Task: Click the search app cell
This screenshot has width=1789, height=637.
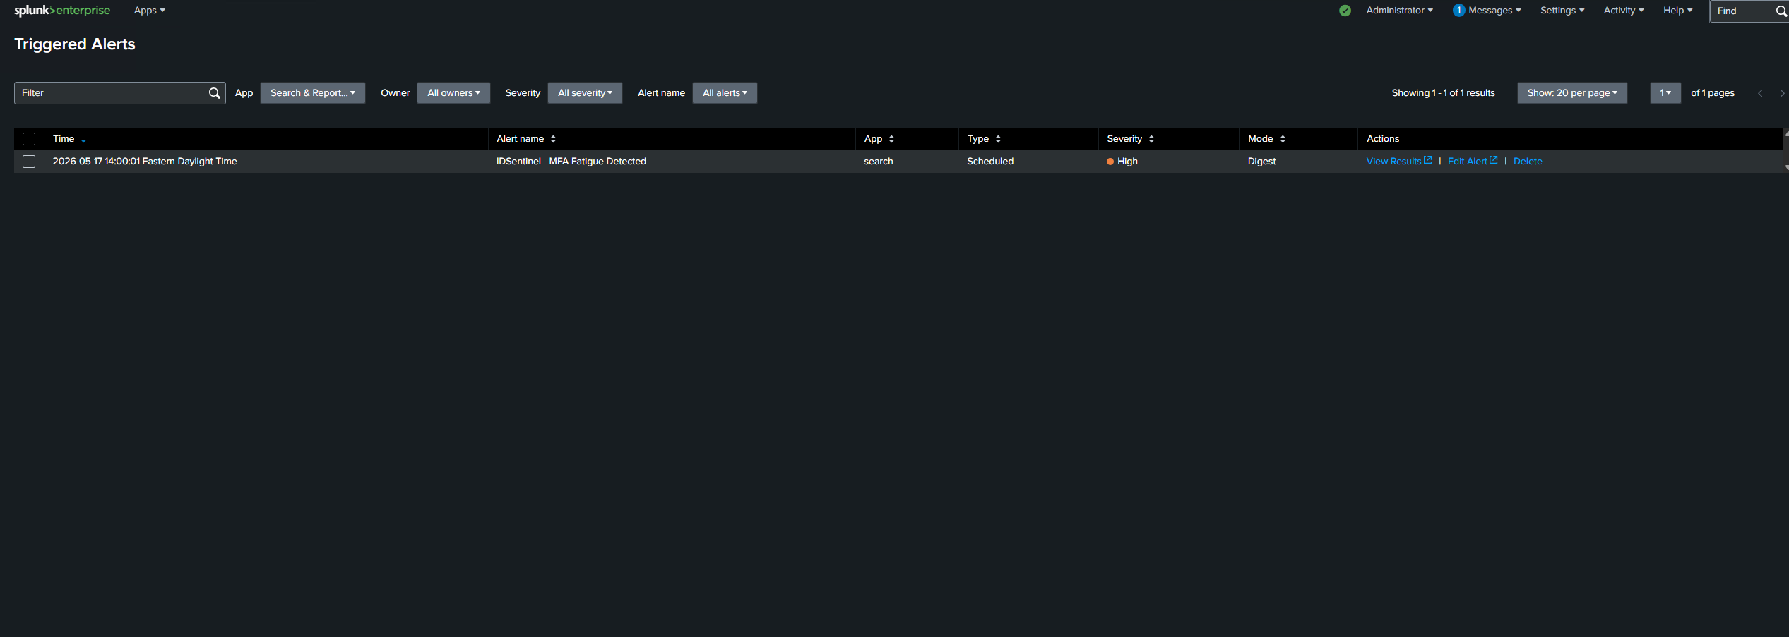Action: coord(879,162)
